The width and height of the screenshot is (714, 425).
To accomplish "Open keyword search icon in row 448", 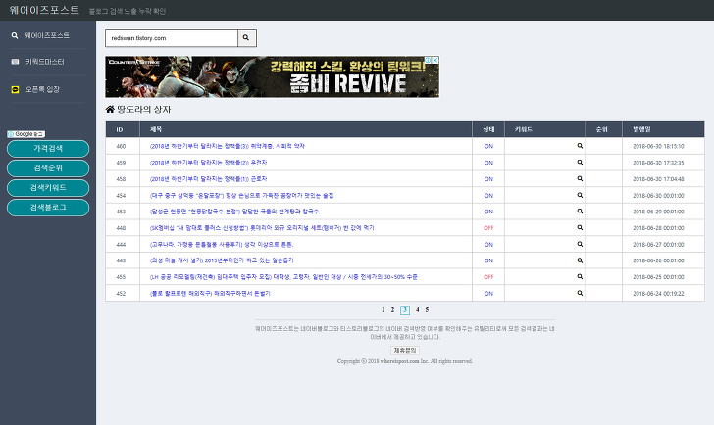I will 580,228.
